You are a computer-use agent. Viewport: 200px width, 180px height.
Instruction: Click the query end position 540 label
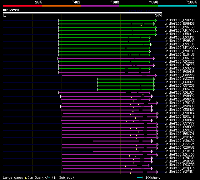(158, 15)
